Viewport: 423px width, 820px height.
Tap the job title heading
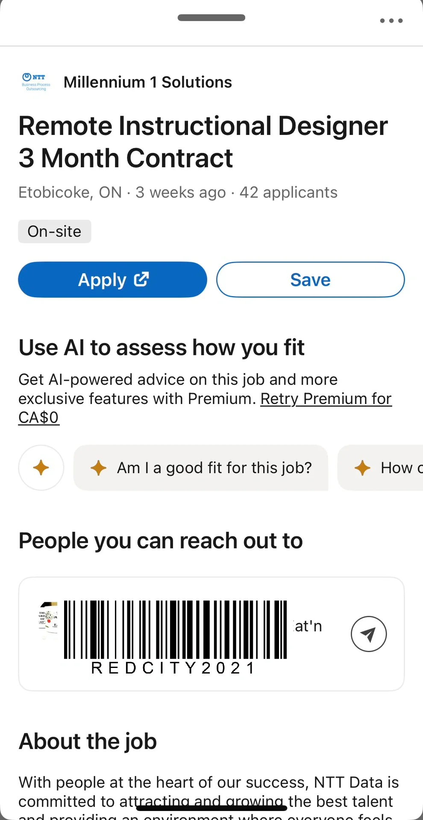point(203,142)
